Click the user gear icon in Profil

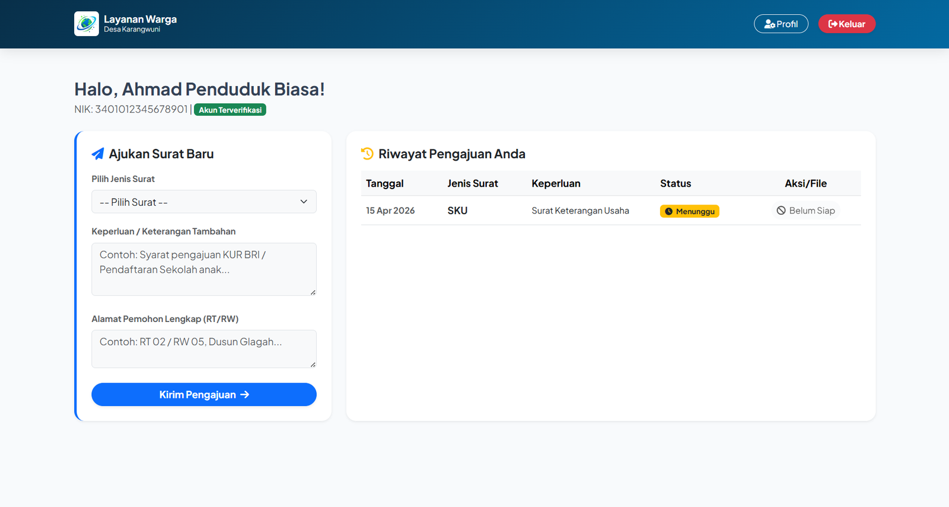tap(770, 24)
